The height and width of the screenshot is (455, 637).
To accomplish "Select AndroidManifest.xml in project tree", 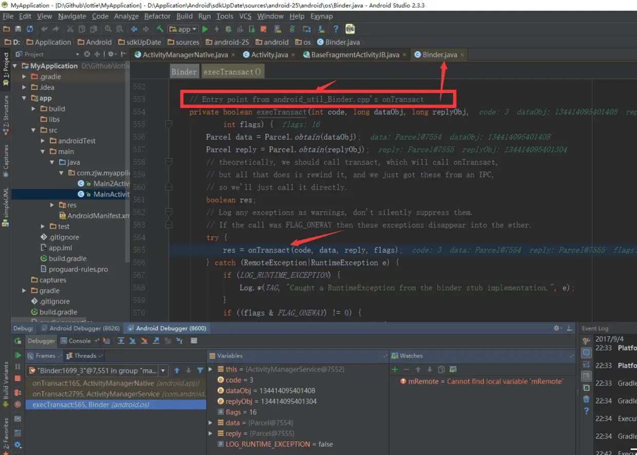I will coord(94,216).
